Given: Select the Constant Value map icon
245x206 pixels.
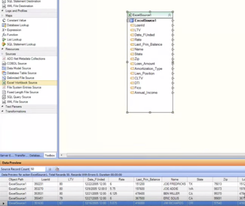Looking at the screenshot, I should [4, 20].
